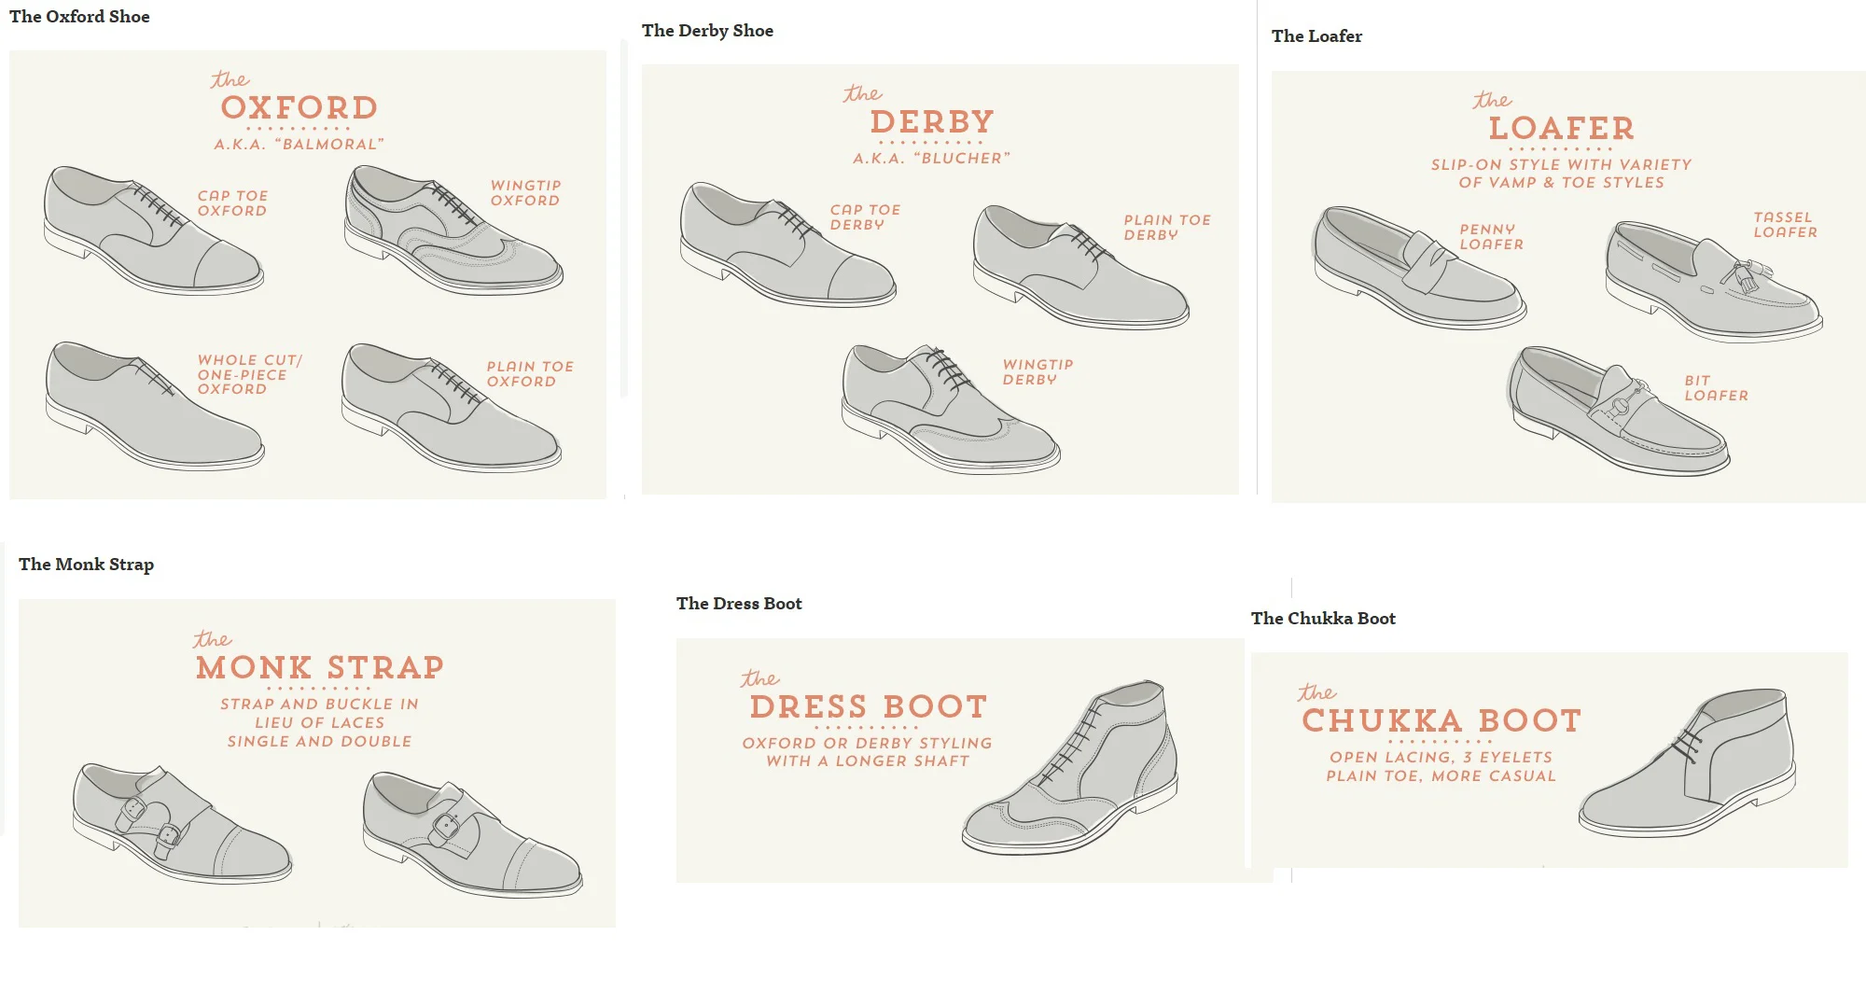Click the single monk strap shoe illustration

[x=472, y=834]
